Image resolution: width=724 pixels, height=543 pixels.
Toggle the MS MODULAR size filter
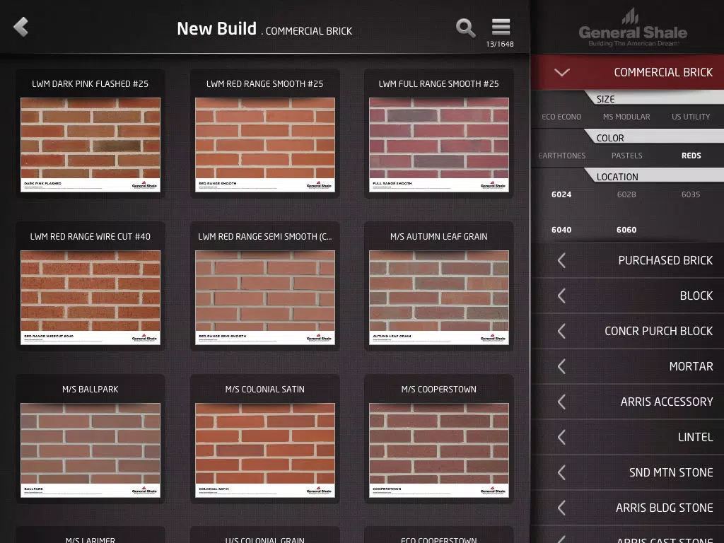[x=626, y=117]
